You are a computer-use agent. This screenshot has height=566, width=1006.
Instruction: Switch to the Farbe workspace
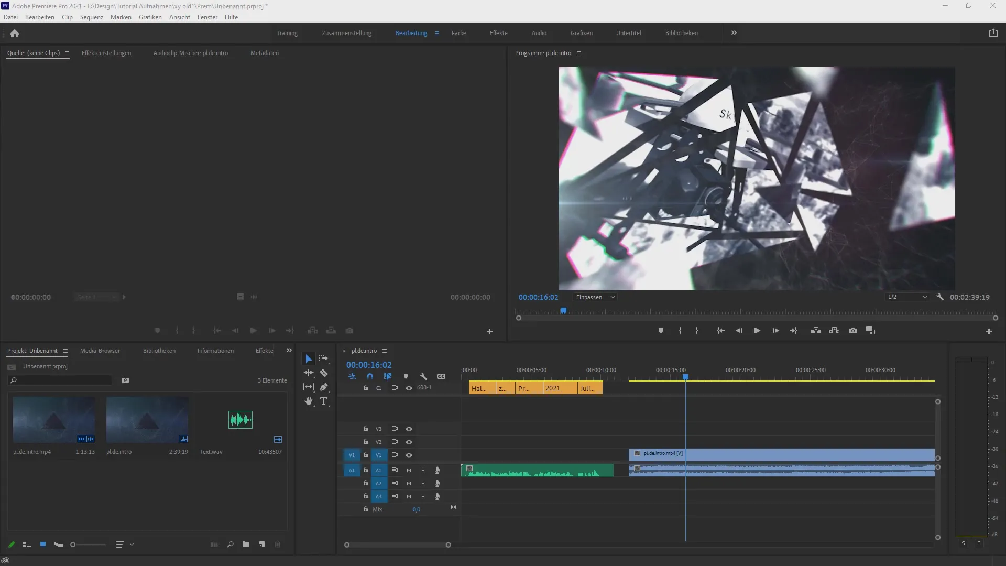458,33
